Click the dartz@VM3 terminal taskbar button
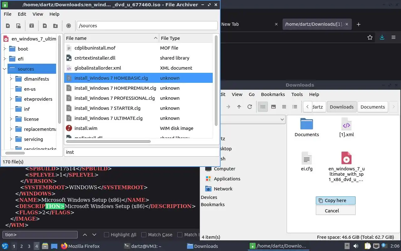Screen dimensions: 401x251 143,246
